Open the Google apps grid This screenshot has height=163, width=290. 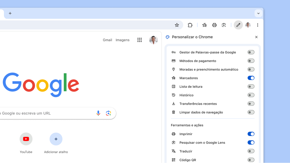click(x=140, y=40)
